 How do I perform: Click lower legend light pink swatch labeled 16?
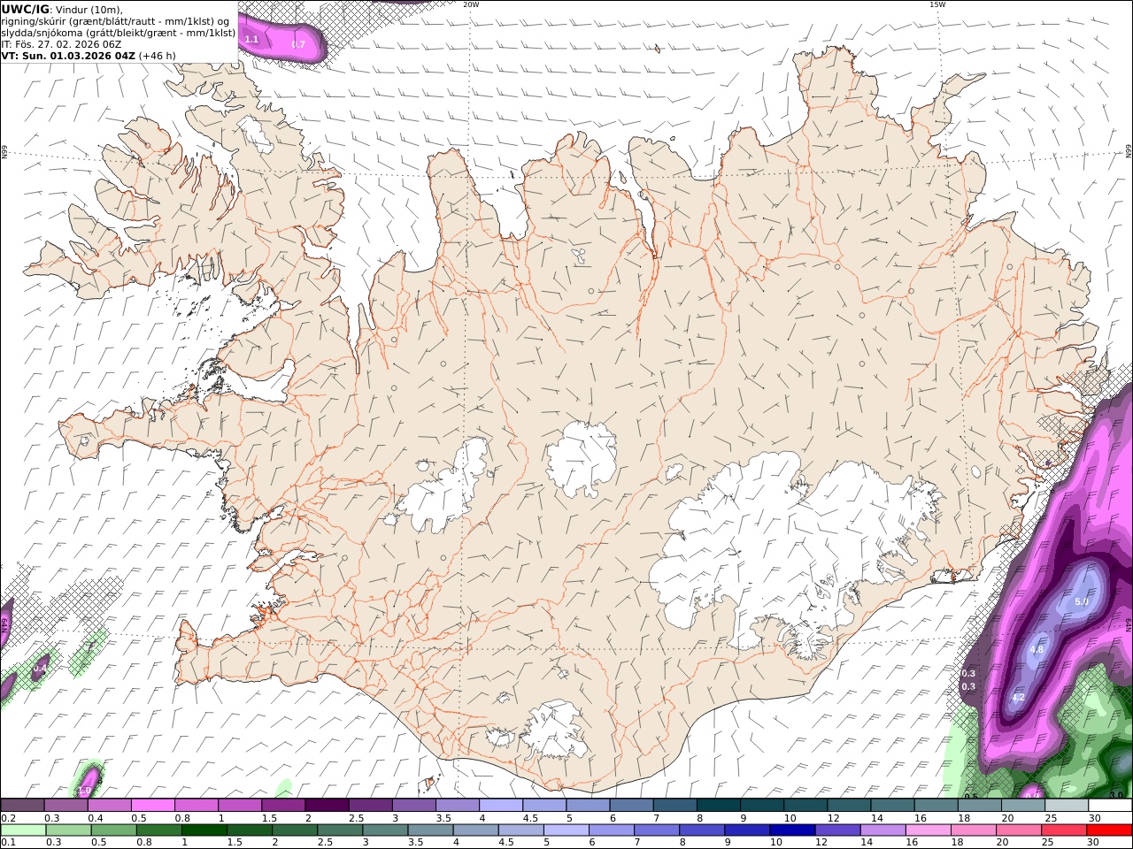(929, 830)
